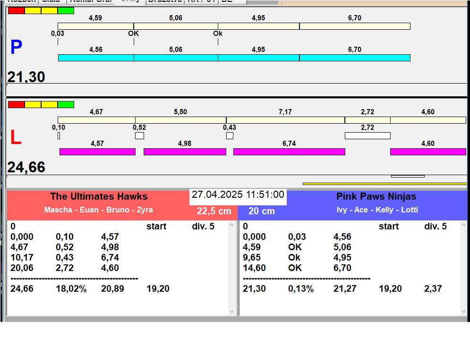Image resolution: width=470 pixels, height=338 pixels.
Task: Select the blue P lane letter
Action: click(x=16, y=48)
